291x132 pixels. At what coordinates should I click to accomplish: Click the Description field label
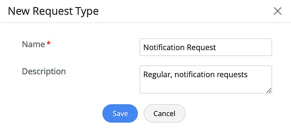click(44, 71)
